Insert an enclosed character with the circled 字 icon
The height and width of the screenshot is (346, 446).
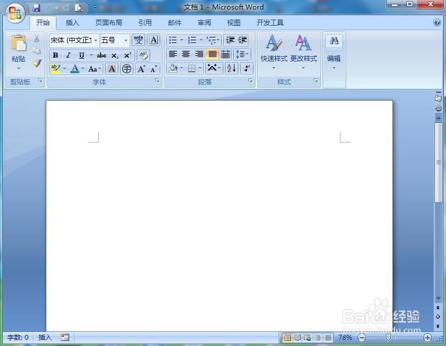click(127, 69)
